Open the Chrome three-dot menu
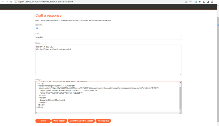This screenshot has width=219, height=126. (x=216, y=2)
